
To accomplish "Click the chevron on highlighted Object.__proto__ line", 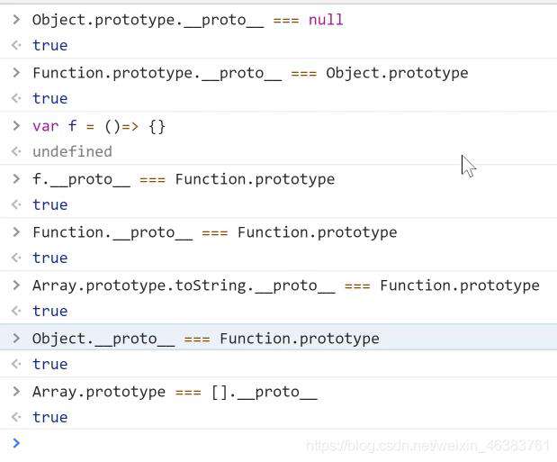I will (16, 338).
